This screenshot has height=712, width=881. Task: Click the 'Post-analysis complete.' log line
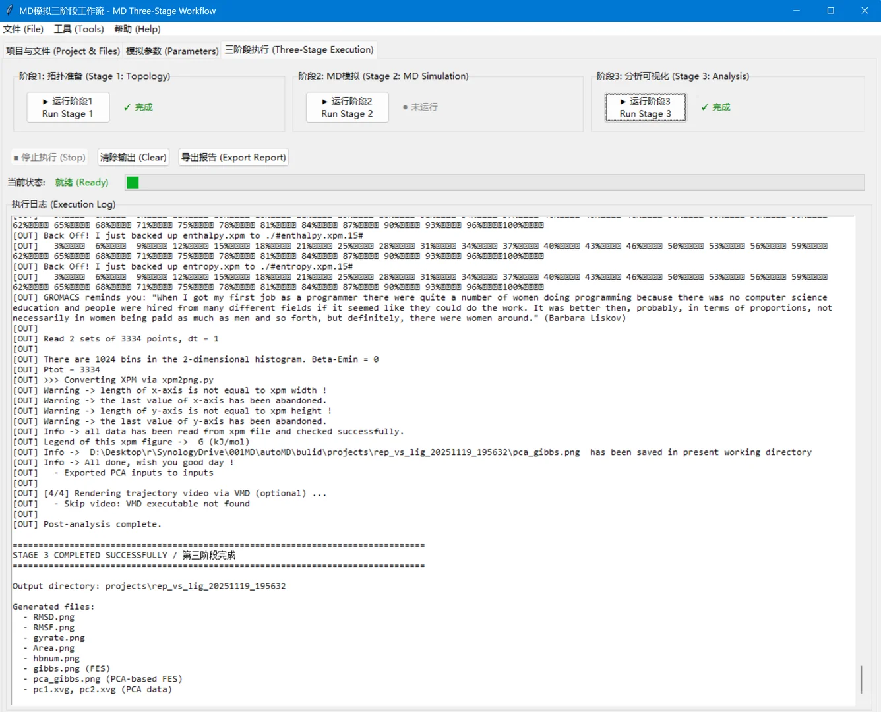[87, 524]
